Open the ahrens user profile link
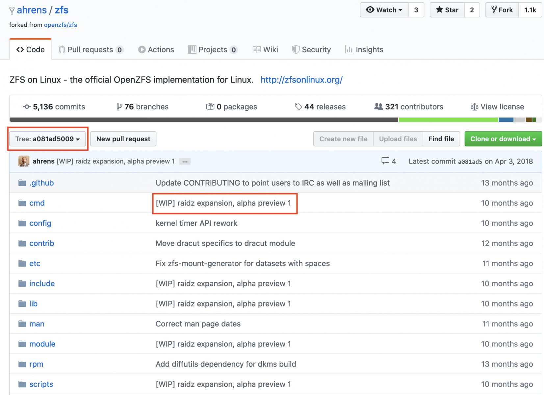The width and height of the screenshot is (544, 395). [x=32, y=10]
